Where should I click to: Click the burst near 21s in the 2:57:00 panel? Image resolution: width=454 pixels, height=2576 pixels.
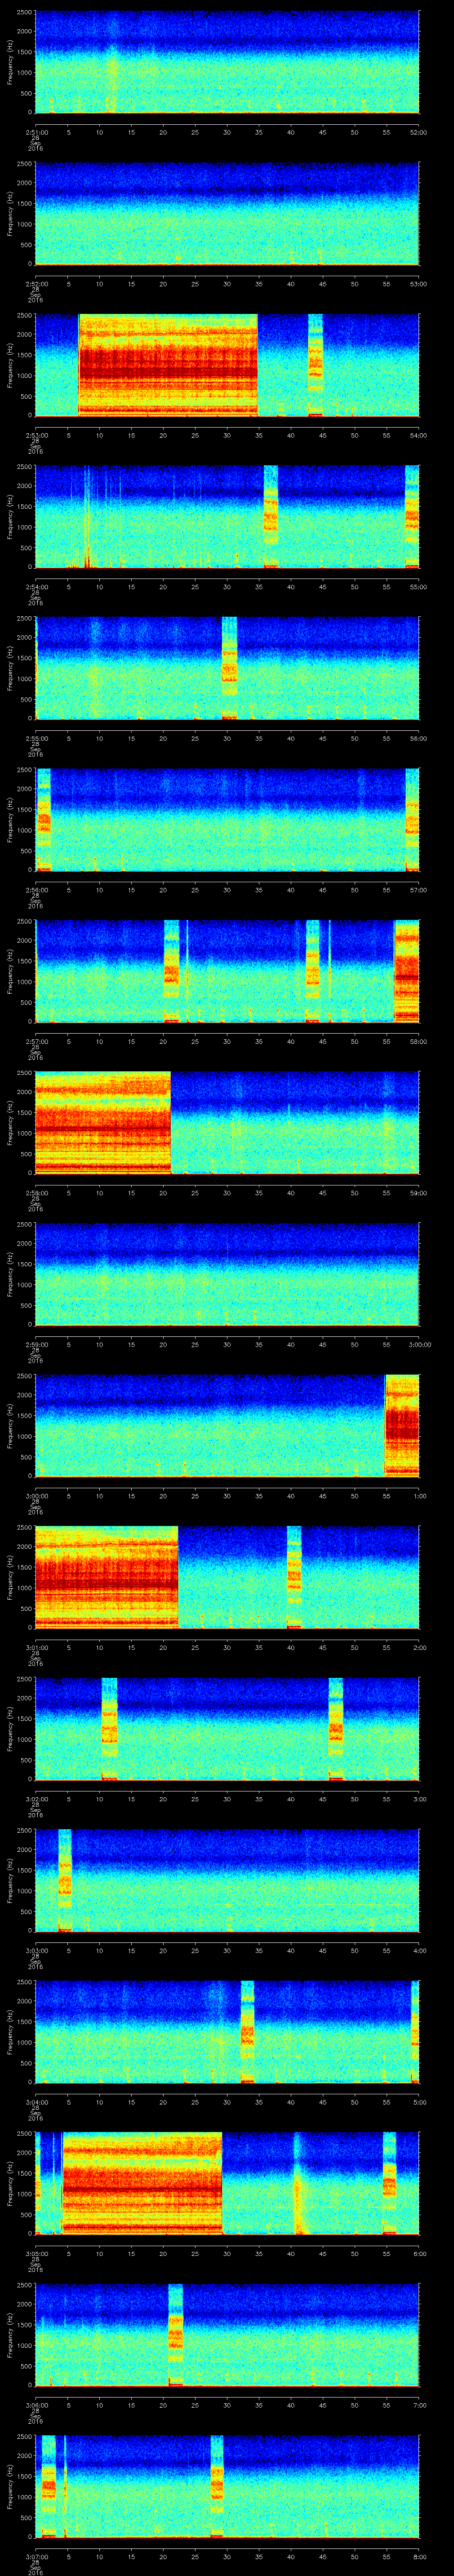172,971
